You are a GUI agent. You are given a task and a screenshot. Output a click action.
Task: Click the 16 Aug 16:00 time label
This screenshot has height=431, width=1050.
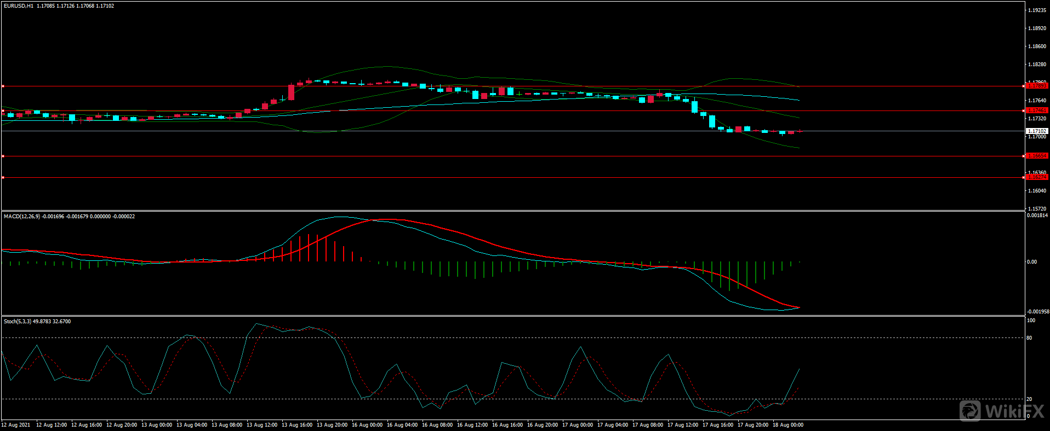[507, 425]
